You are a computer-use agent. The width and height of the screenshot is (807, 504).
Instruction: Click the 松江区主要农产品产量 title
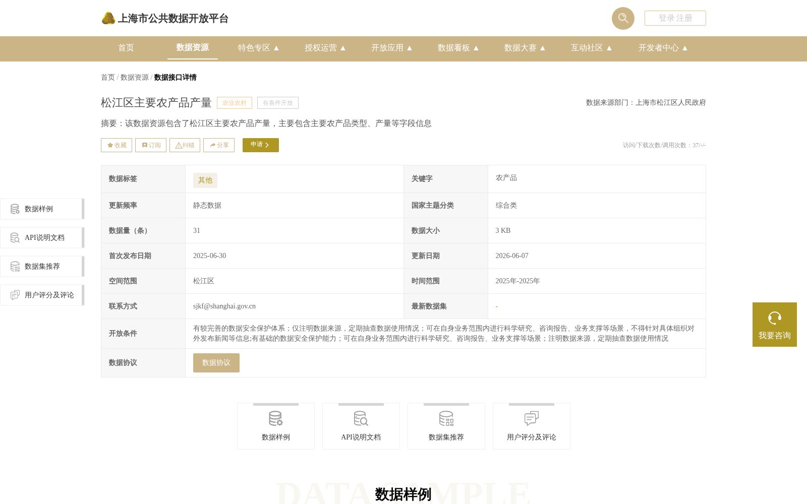156,103
